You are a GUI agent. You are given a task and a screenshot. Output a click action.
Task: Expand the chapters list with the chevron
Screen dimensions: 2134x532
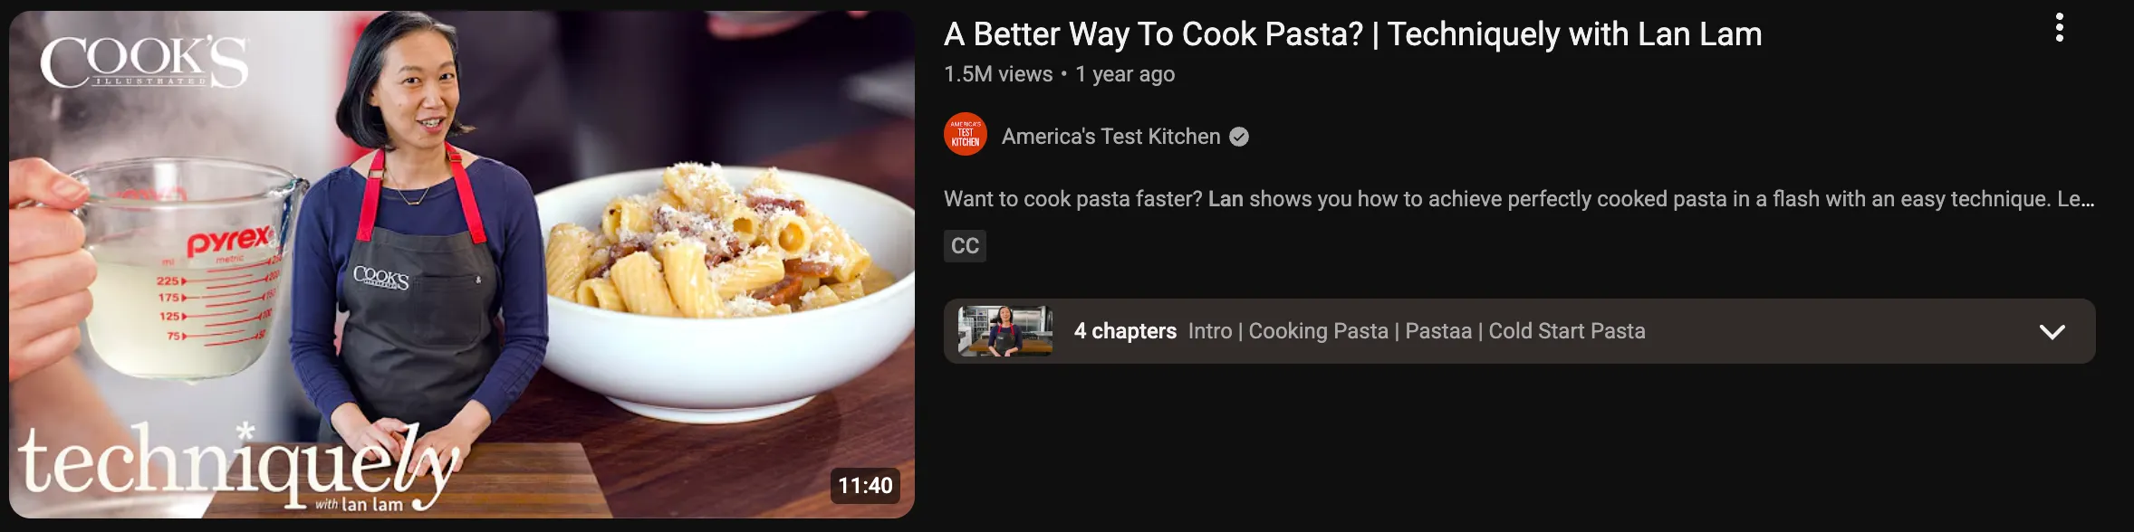[2052, 331]
